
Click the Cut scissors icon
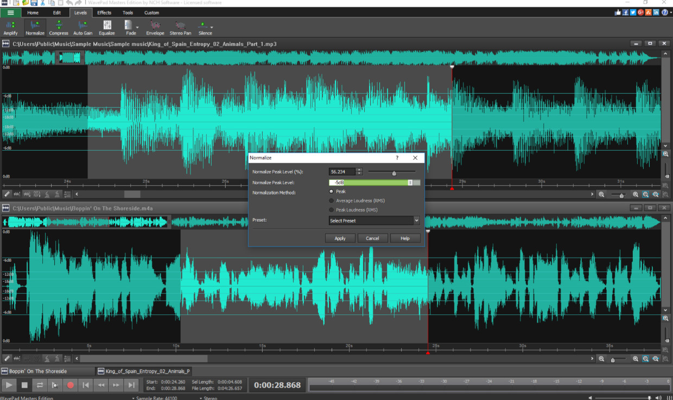click(43, 3)
